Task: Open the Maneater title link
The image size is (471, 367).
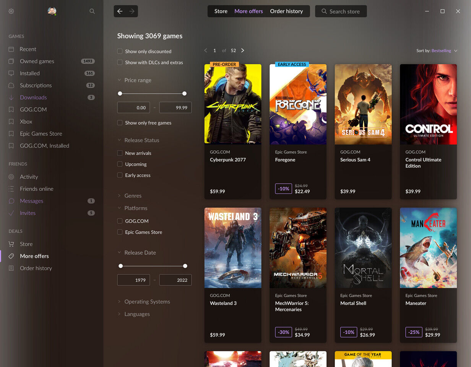Action: (x=416, y=303)
